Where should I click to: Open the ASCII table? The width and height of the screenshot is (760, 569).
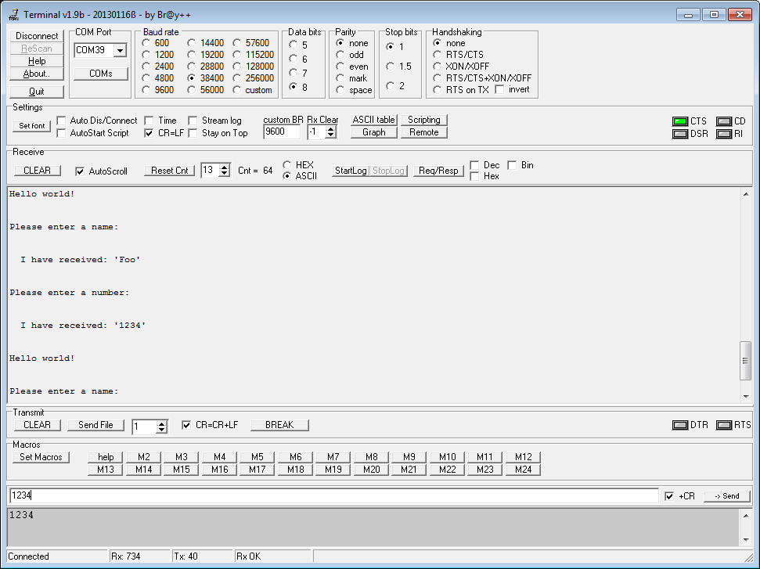tap(373, 120)
